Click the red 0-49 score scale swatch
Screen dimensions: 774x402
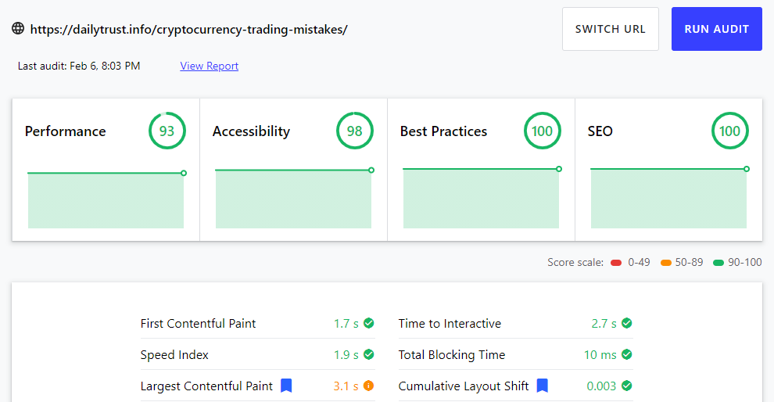616,263
